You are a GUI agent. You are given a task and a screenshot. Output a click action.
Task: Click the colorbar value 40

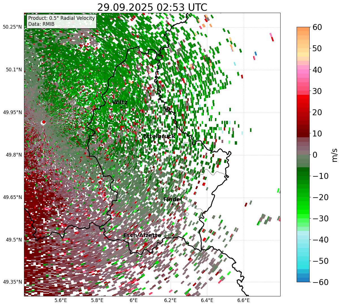point(317,70)
